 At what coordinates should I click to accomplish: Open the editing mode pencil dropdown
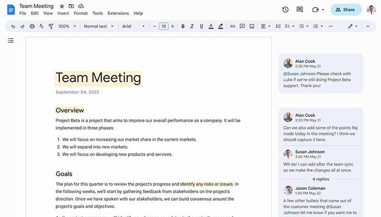[352, 27]
